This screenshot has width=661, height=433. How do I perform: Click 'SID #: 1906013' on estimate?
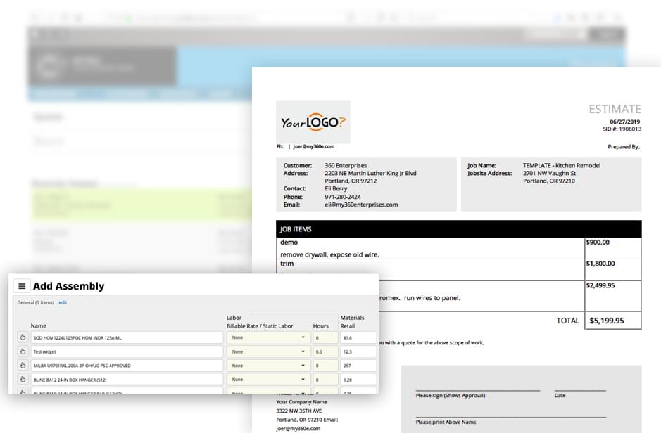coord(622,129)
